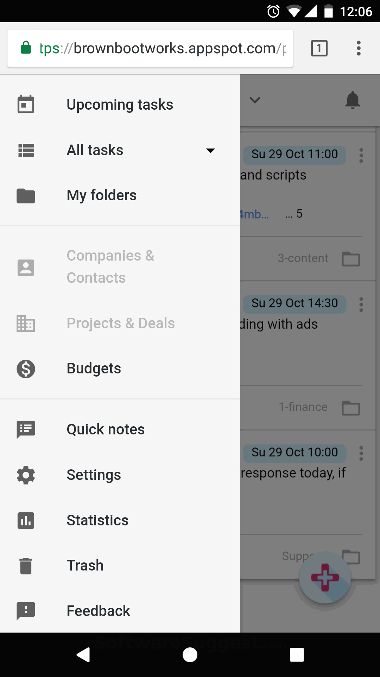The height and width of the screenshot is (677, 380).
Task: Open options for the 11:00 task
Action: click(361, 155)
